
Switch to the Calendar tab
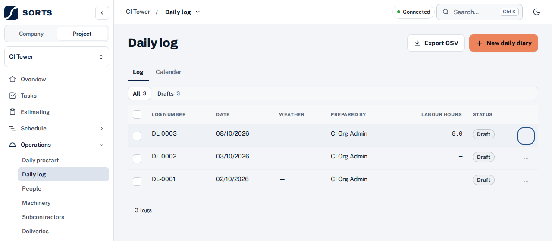pos(168,72)
